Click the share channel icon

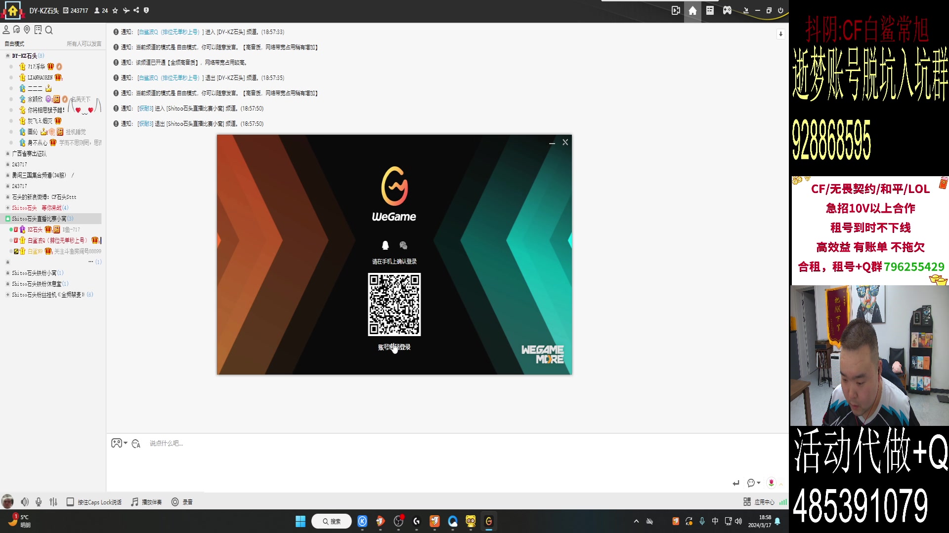click(x=136, y=10)
